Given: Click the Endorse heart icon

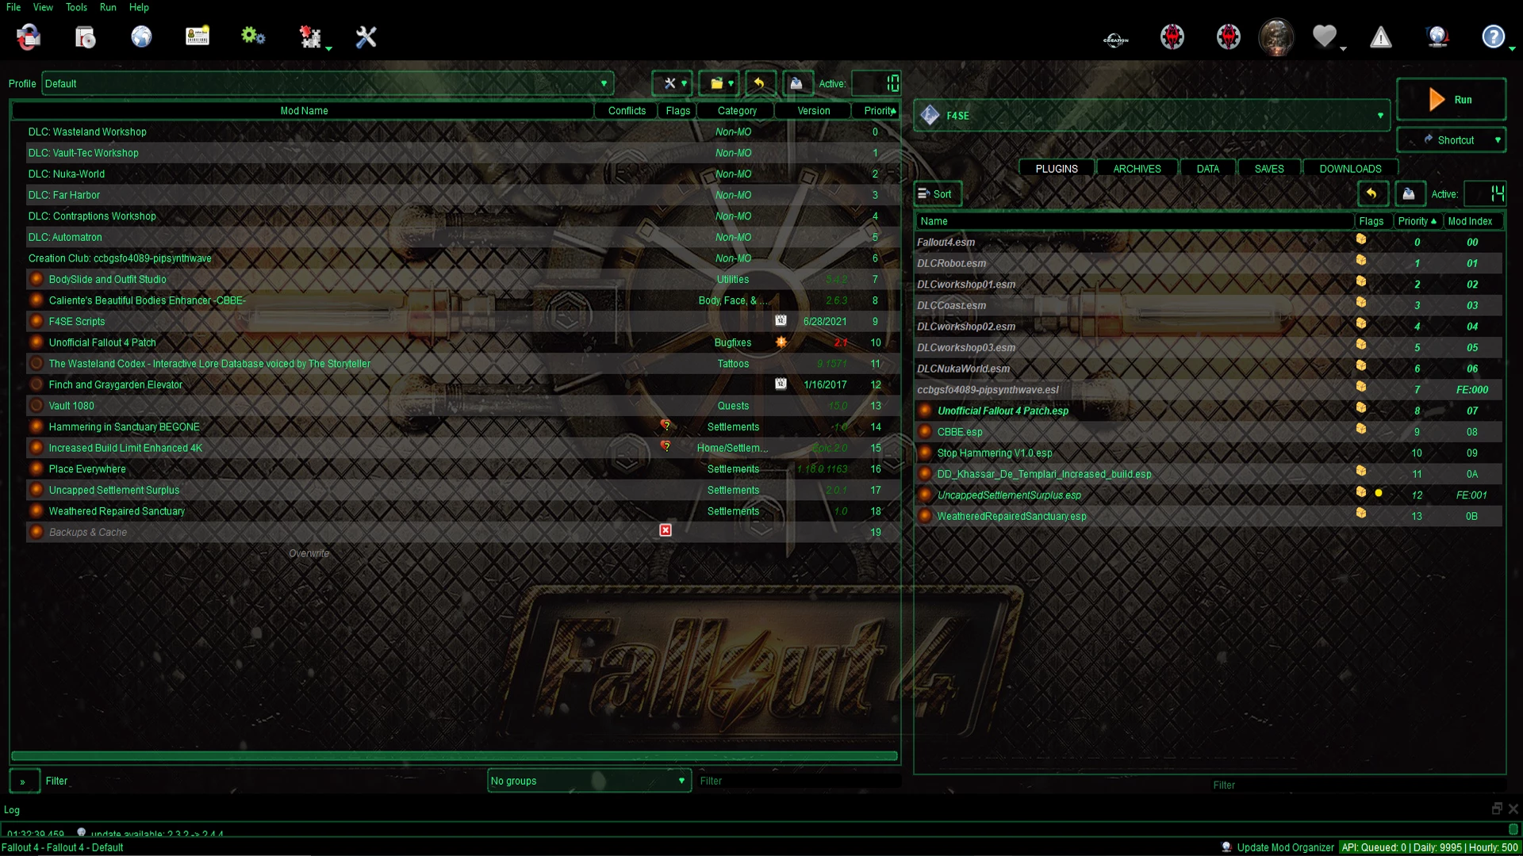Looking at the screenshot, I should click(x=1324, y=36).
